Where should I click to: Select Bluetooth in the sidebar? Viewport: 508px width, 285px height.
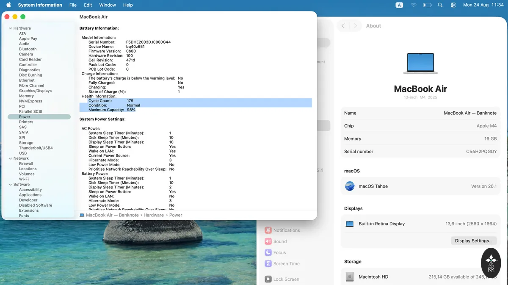pos(28,49)
